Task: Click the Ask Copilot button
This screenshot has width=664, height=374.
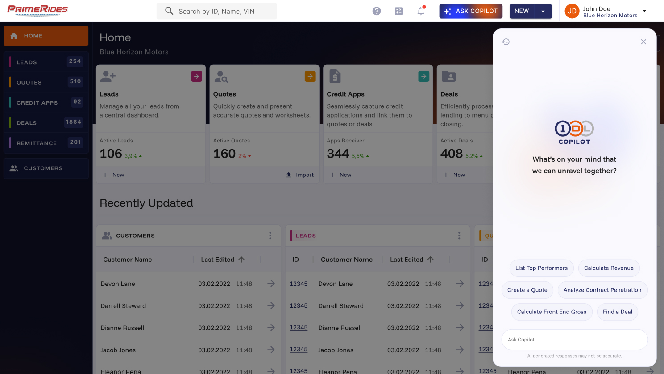Action: click(x=471, y=11)
